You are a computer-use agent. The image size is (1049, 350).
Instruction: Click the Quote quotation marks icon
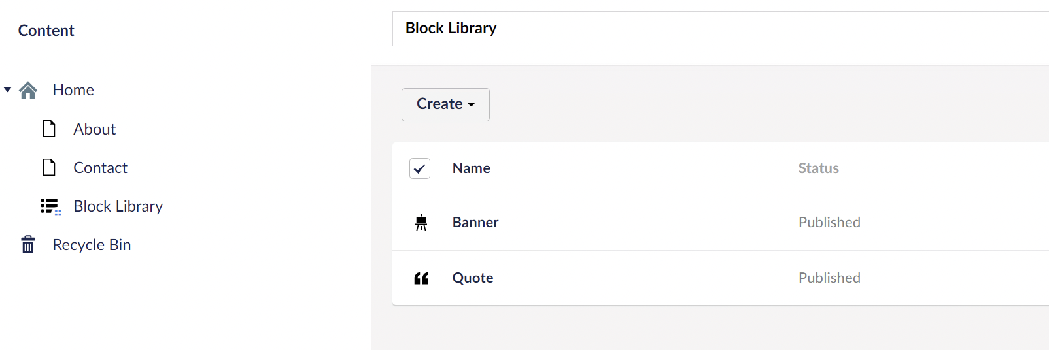pyautogui.click(x=421, y=278)
